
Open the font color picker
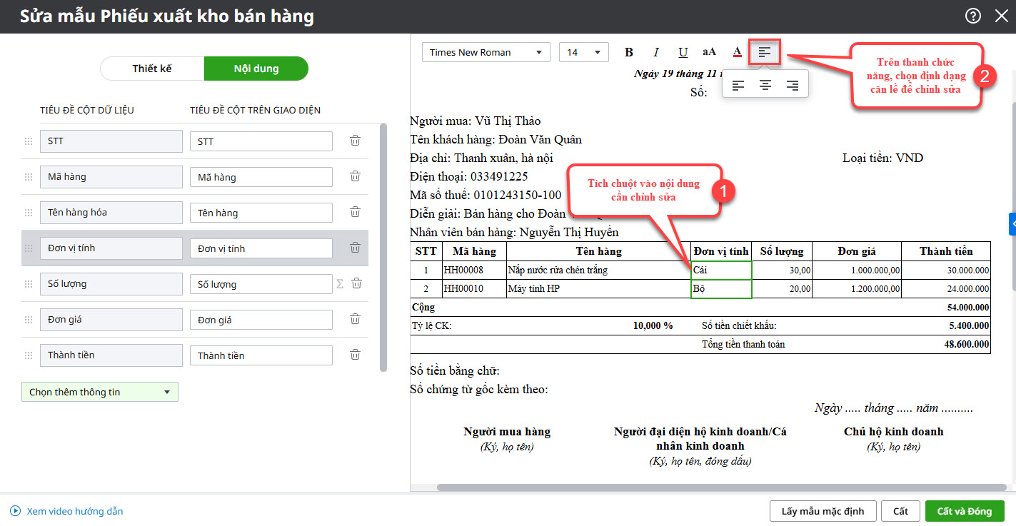click(737, 52)
